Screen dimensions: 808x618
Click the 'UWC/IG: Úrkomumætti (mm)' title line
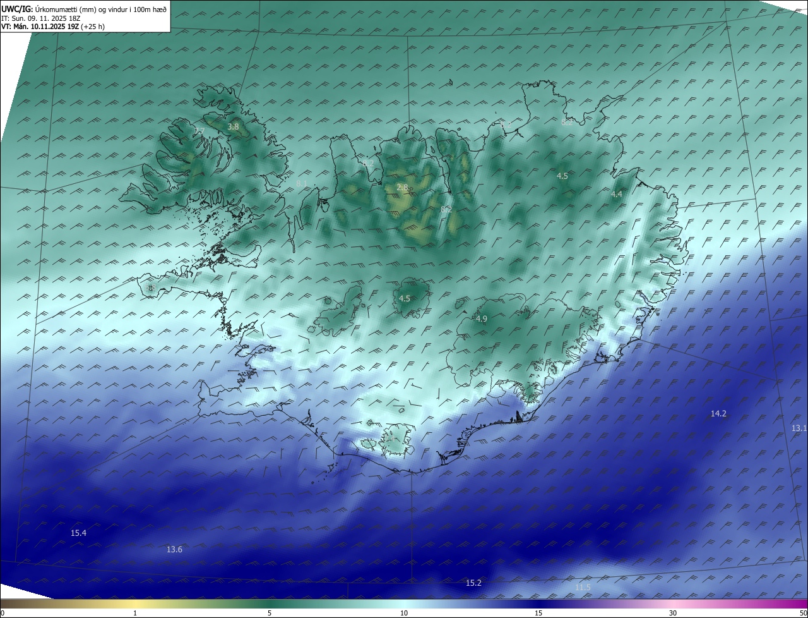coord(84,9)
